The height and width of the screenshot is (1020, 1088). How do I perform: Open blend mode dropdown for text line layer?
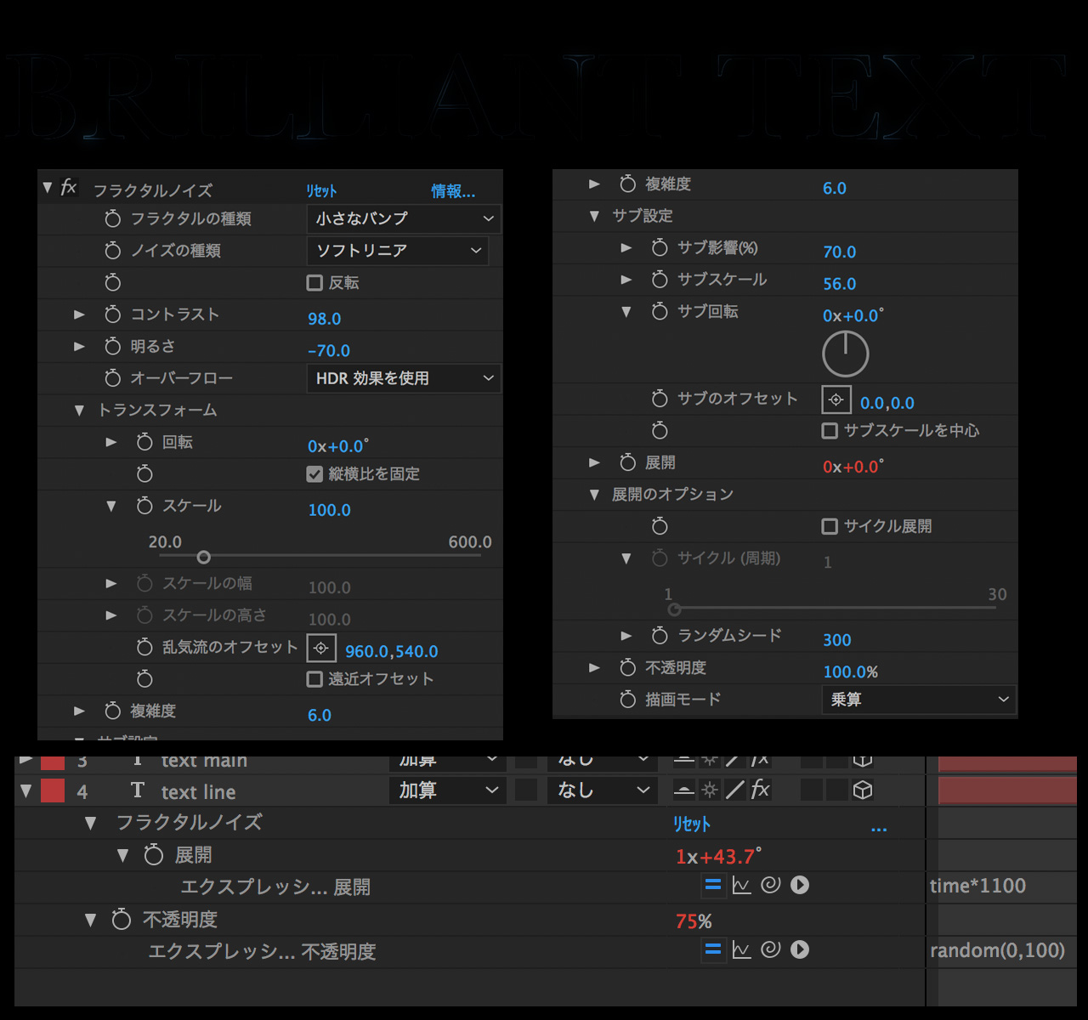click(447, 790)
